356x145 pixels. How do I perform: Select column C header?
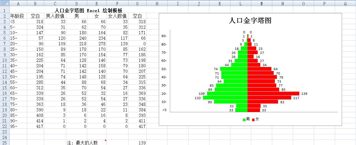pos(55,3)
